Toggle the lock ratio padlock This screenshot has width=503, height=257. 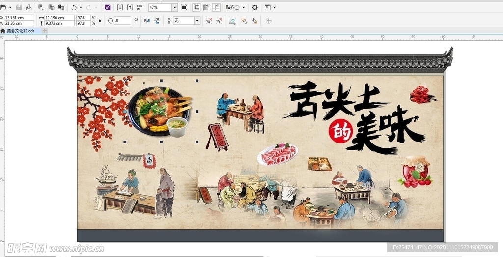[100, 21]
